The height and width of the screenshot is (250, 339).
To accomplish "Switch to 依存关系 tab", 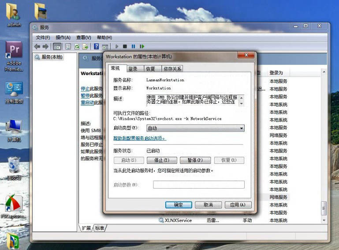I will pyautogui.click(x=172, y=69).
